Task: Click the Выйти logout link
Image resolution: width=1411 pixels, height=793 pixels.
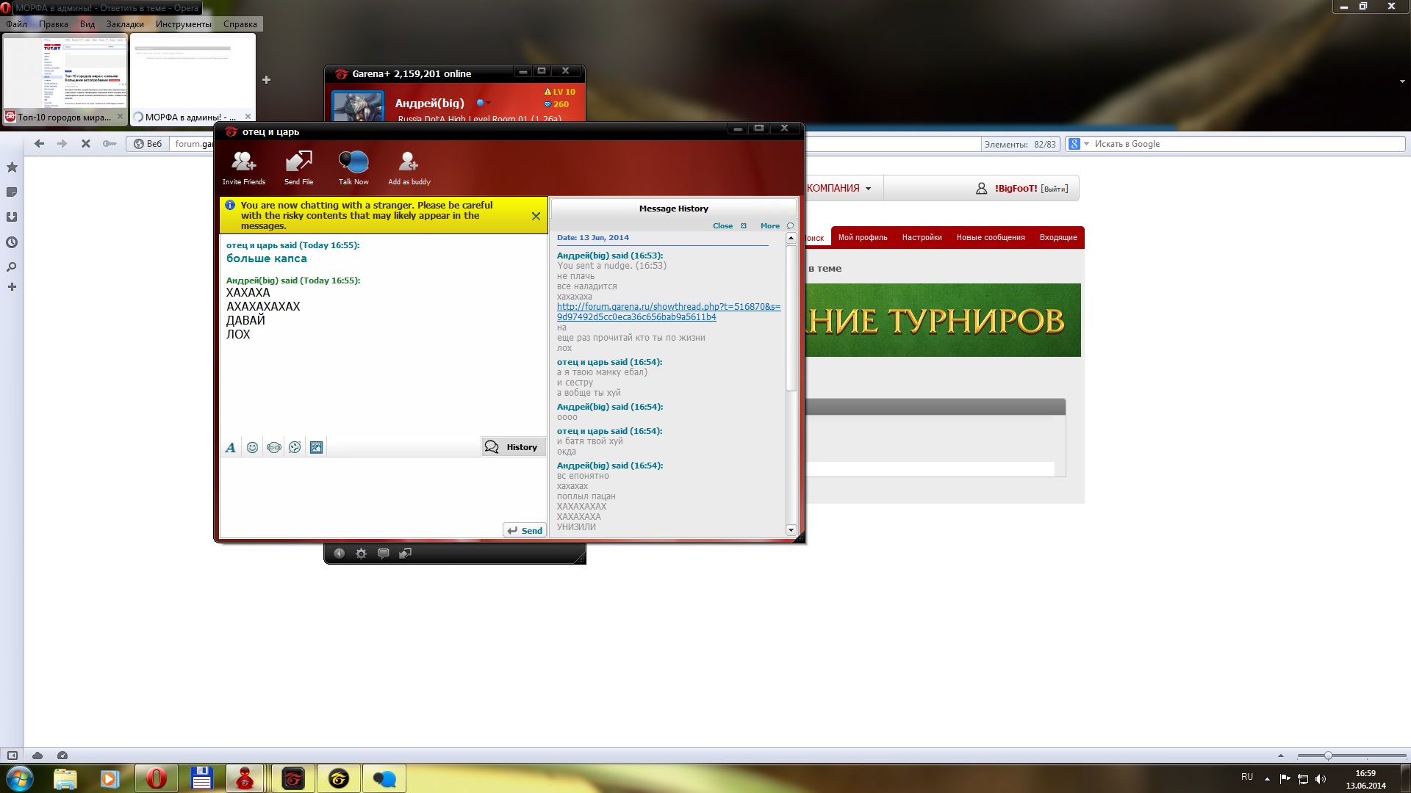Action: coord(1055,189)
